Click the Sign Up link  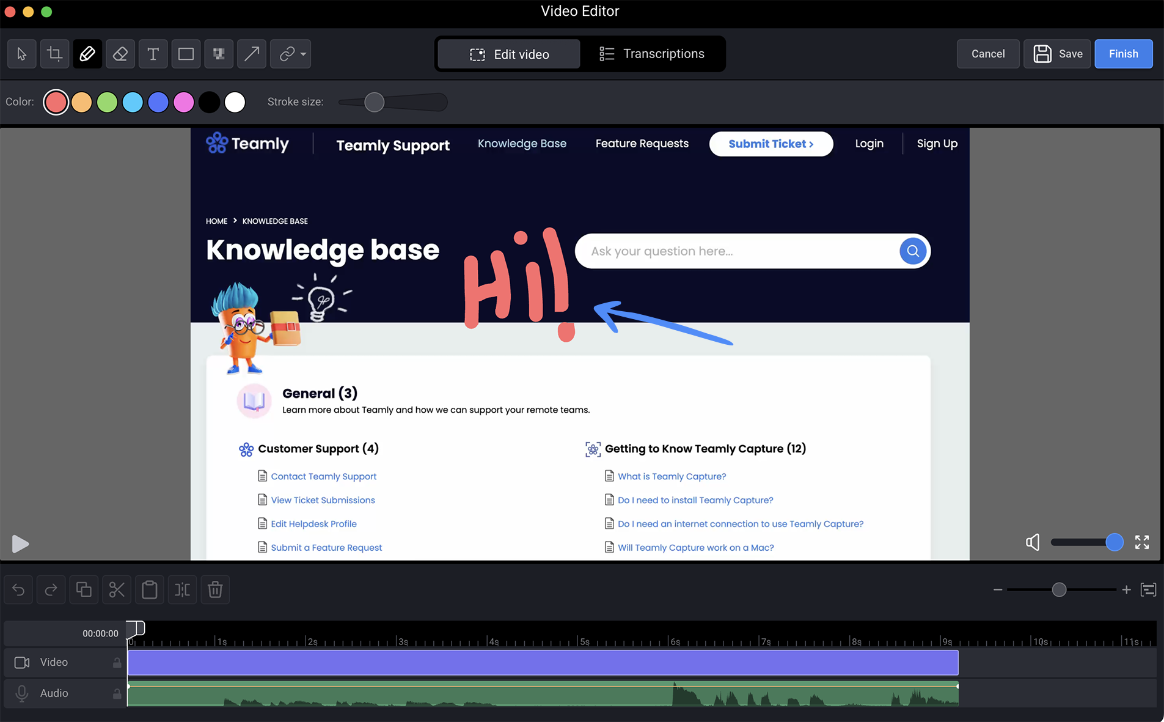pyautogui.click(x=937, y=144)
